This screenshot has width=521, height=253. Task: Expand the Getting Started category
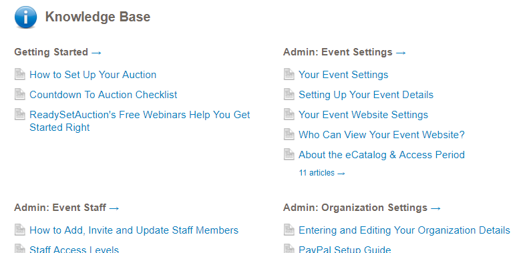point(58,52)
